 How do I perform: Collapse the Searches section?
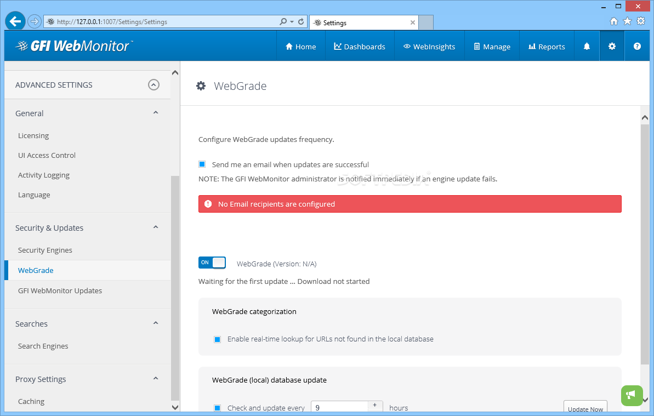pyautogui.click(x=156, y=323)
